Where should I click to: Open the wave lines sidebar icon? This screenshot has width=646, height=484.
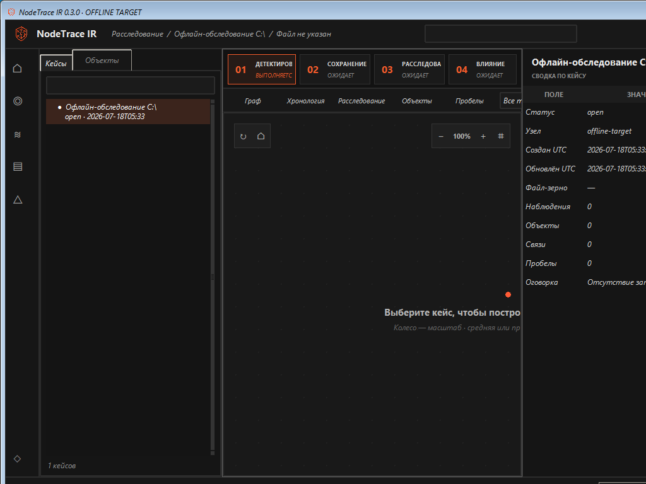tap(17, 134)
